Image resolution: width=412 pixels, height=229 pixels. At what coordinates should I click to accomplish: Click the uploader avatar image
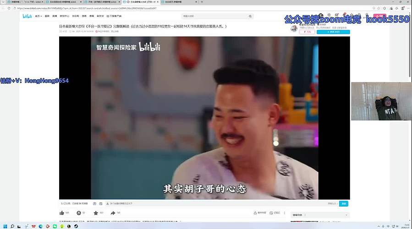294,28
